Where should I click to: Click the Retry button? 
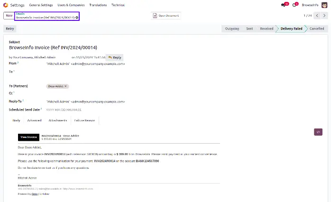point(10,28)
